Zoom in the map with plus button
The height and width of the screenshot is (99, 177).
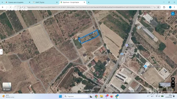173,82
